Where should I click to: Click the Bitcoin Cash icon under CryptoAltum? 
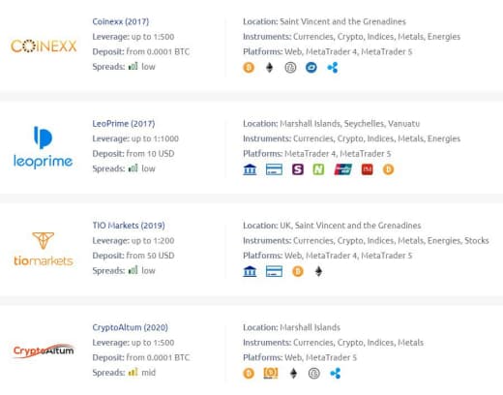271,374
